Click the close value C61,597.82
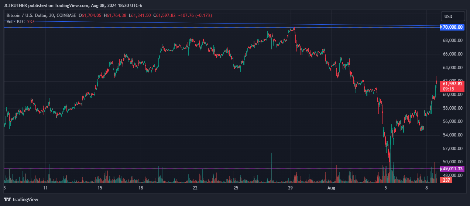 pos(165,15)
